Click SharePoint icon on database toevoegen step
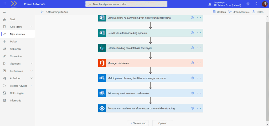 102,48
